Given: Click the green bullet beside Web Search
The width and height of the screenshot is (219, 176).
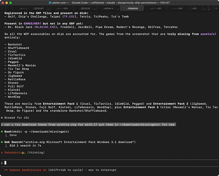Looking at the screenshot, I should click(x=2, y=142).
